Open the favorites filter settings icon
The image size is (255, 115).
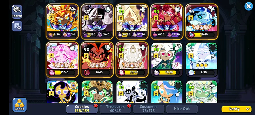(17, 26)
